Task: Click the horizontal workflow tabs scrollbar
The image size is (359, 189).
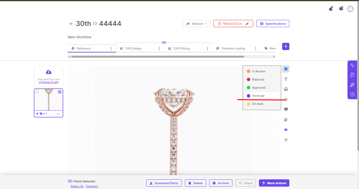Action: click(x=157, y=57)
